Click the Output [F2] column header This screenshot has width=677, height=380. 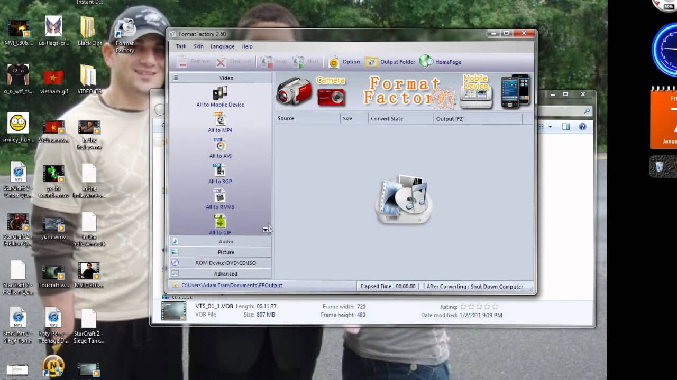(x=478, y=119)
